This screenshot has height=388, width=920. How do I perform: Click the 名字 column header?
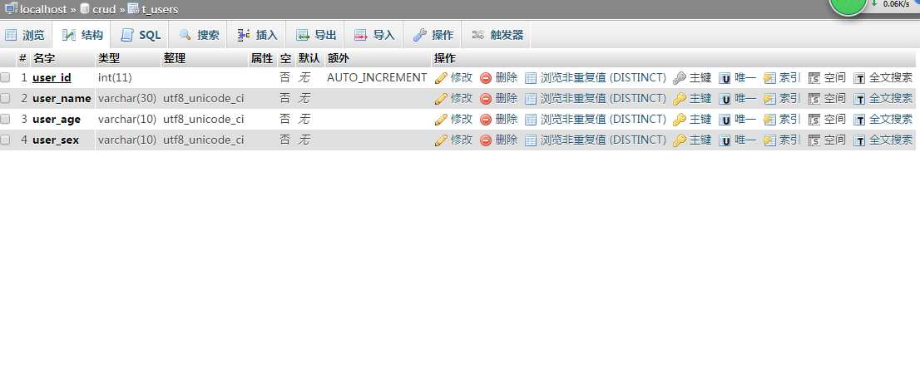click(44, 59)
